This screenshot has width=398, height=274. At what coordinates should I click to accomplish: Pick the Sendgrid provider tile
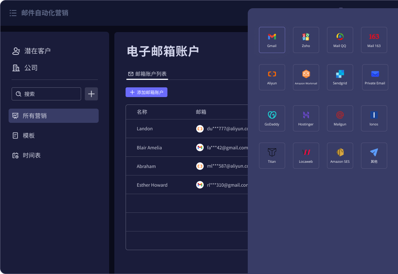[x=340, y=77]
